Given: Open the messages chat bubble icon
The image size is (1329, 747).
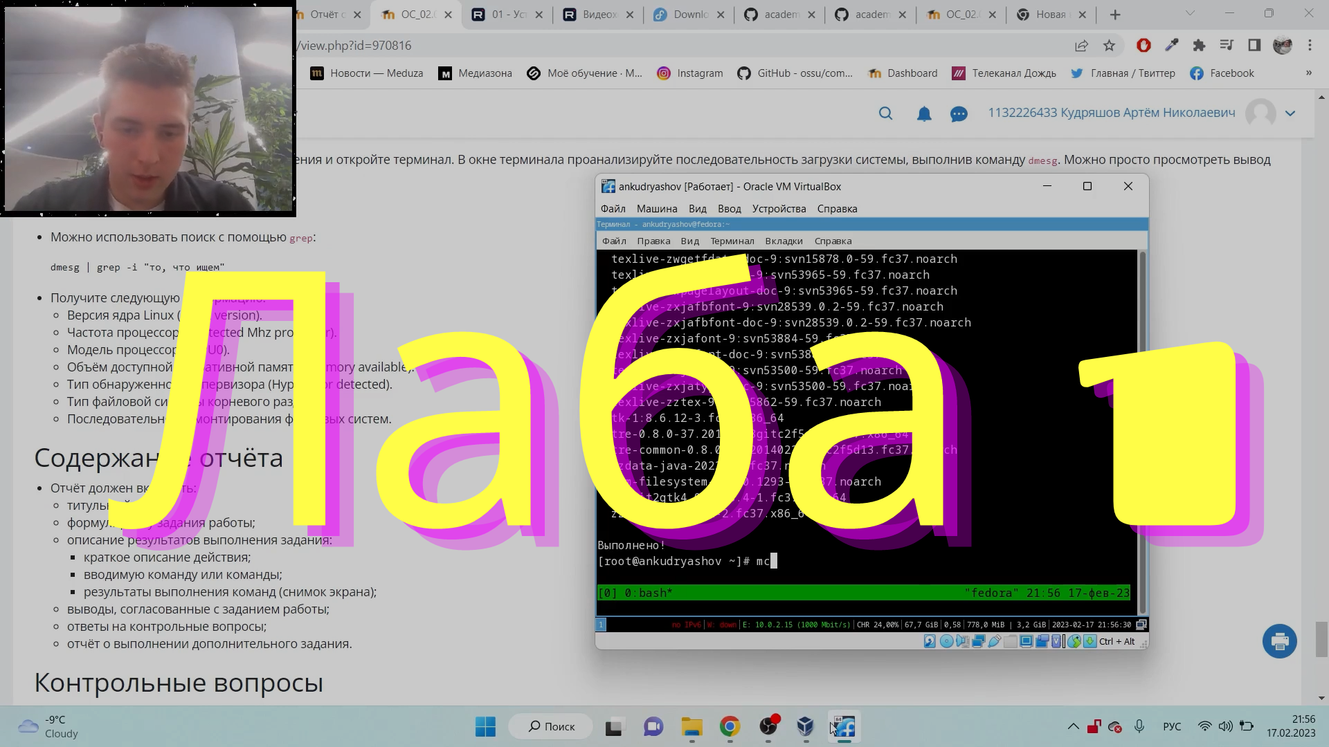Looking at the screenshot, I should pyautogui.click(x=959, y=114).
